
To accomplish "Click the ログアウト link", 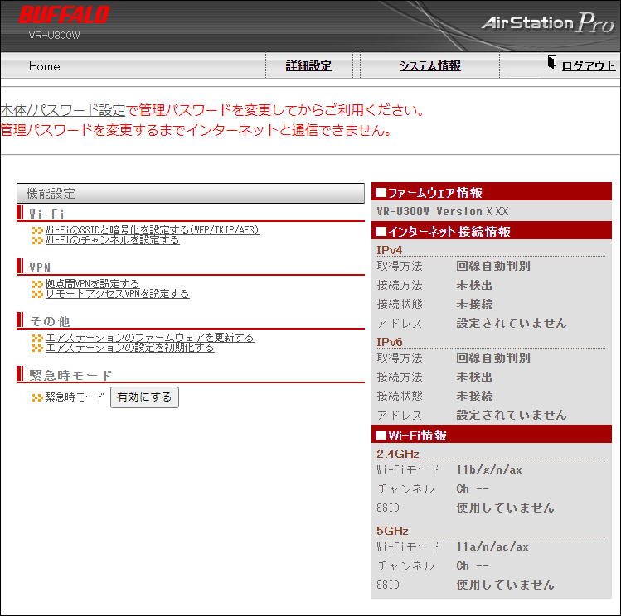I will click(588, 66).
